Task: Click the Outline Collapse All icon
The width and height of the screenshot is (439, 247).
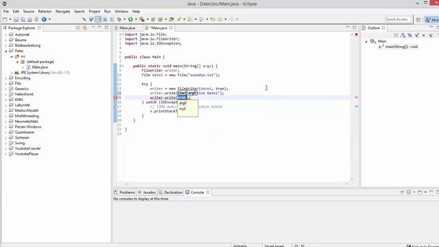Action: click(x=396, y=35)
